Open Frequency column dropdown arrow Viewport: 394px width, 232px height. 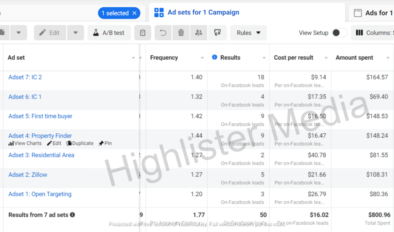pyautogui.click(x=202, y=58)
